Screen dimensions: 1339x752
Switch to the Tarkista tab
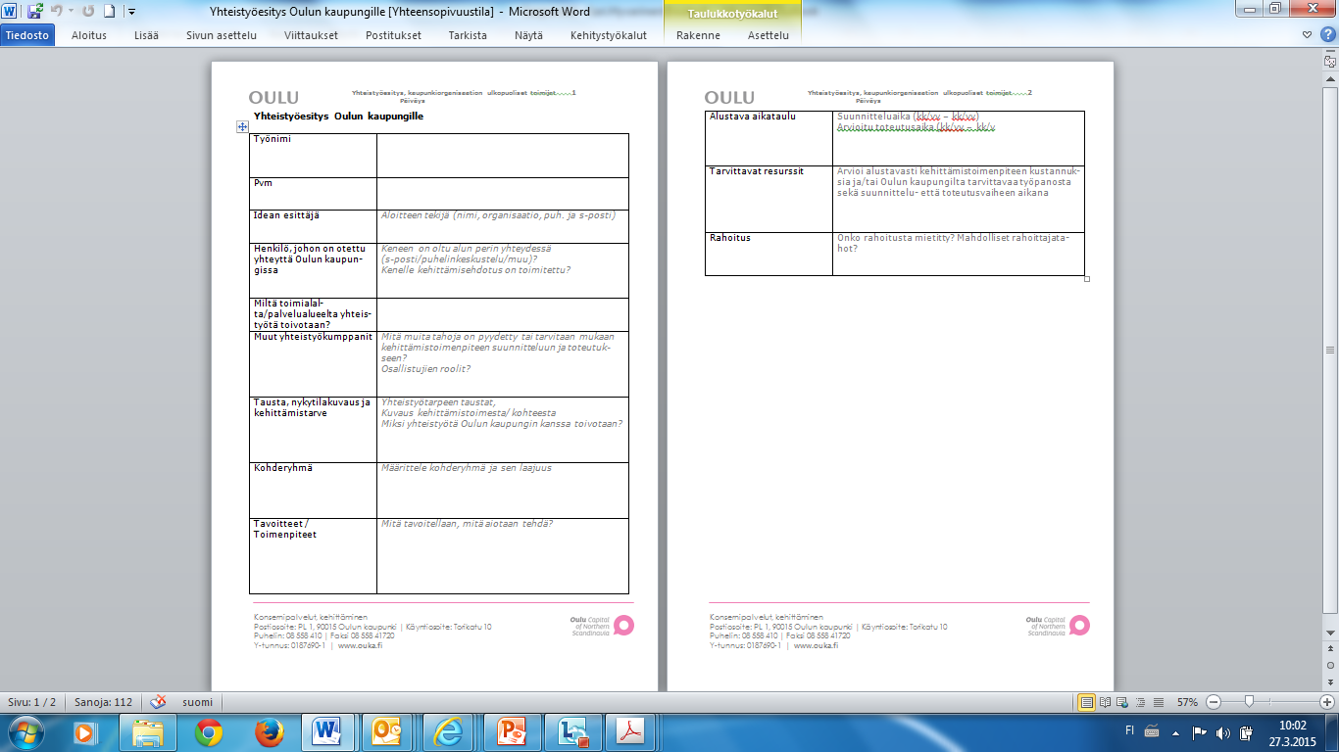(x=468, y=35)
